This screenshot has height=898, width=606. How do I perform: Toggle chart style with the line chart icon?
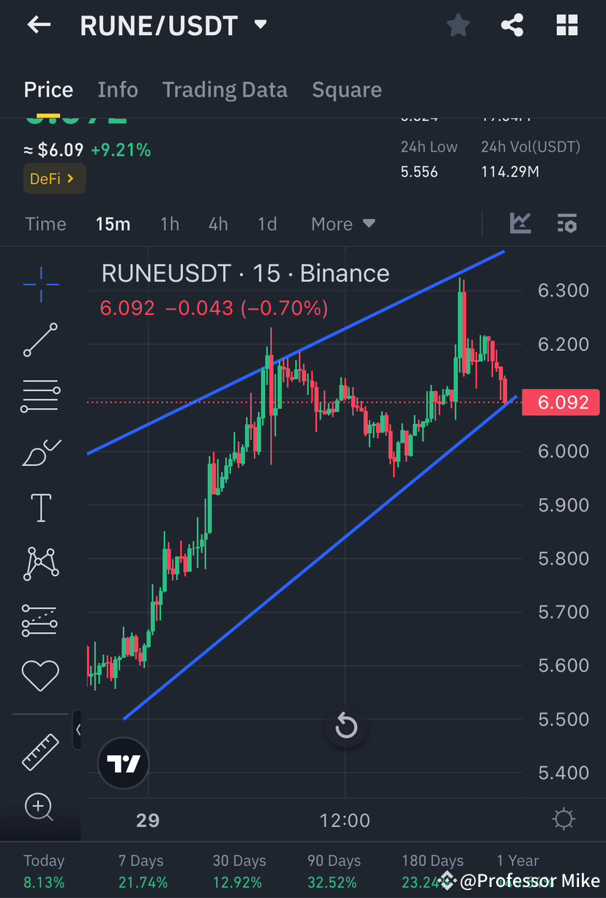[x=520, y=224]
